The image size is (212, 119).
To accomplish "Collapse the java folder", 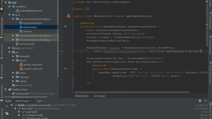I will (9, 15).
